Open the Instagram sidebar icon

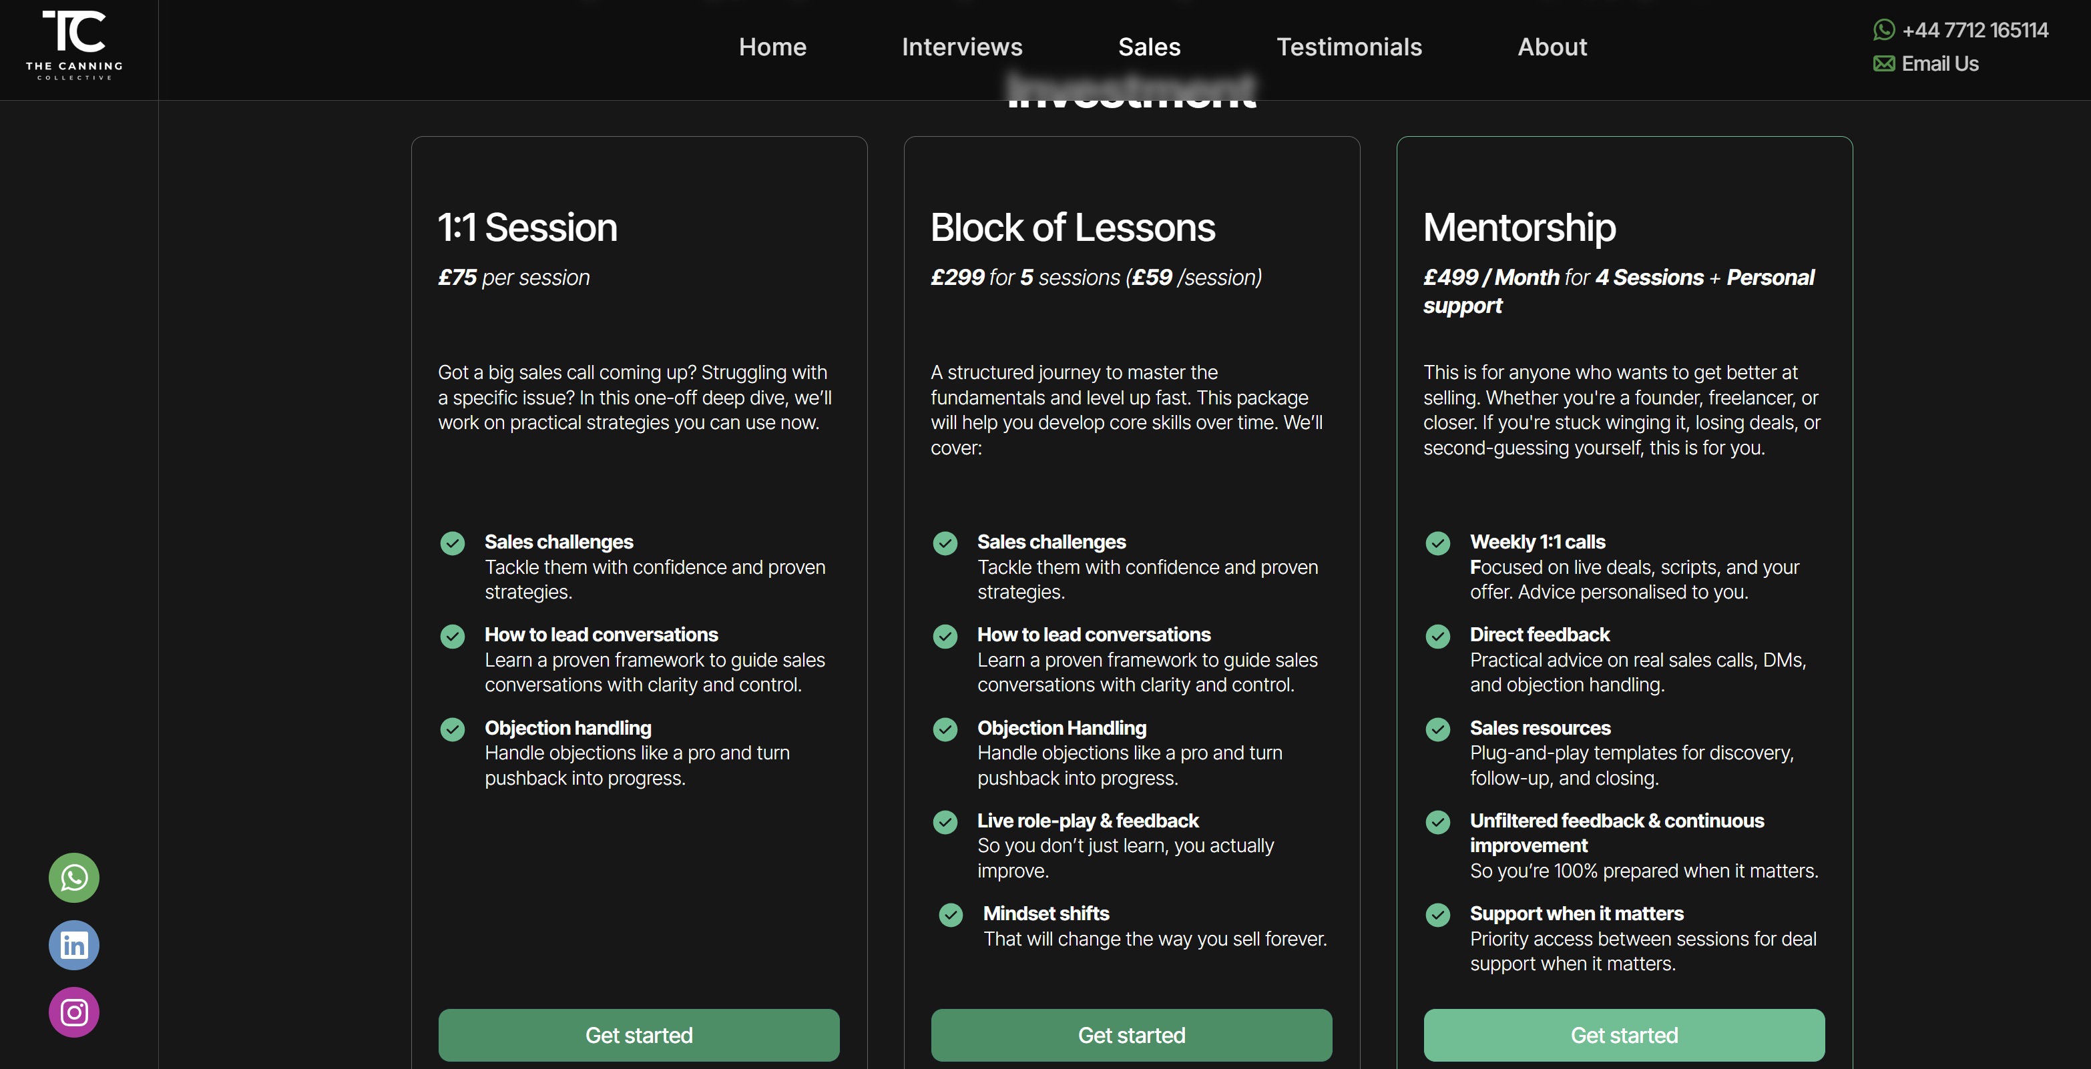pyautogui.click(x=74, y=1012)
